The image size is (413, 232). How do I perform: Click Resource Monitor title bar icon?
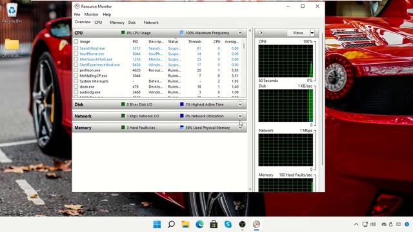[x=77, y=6]
